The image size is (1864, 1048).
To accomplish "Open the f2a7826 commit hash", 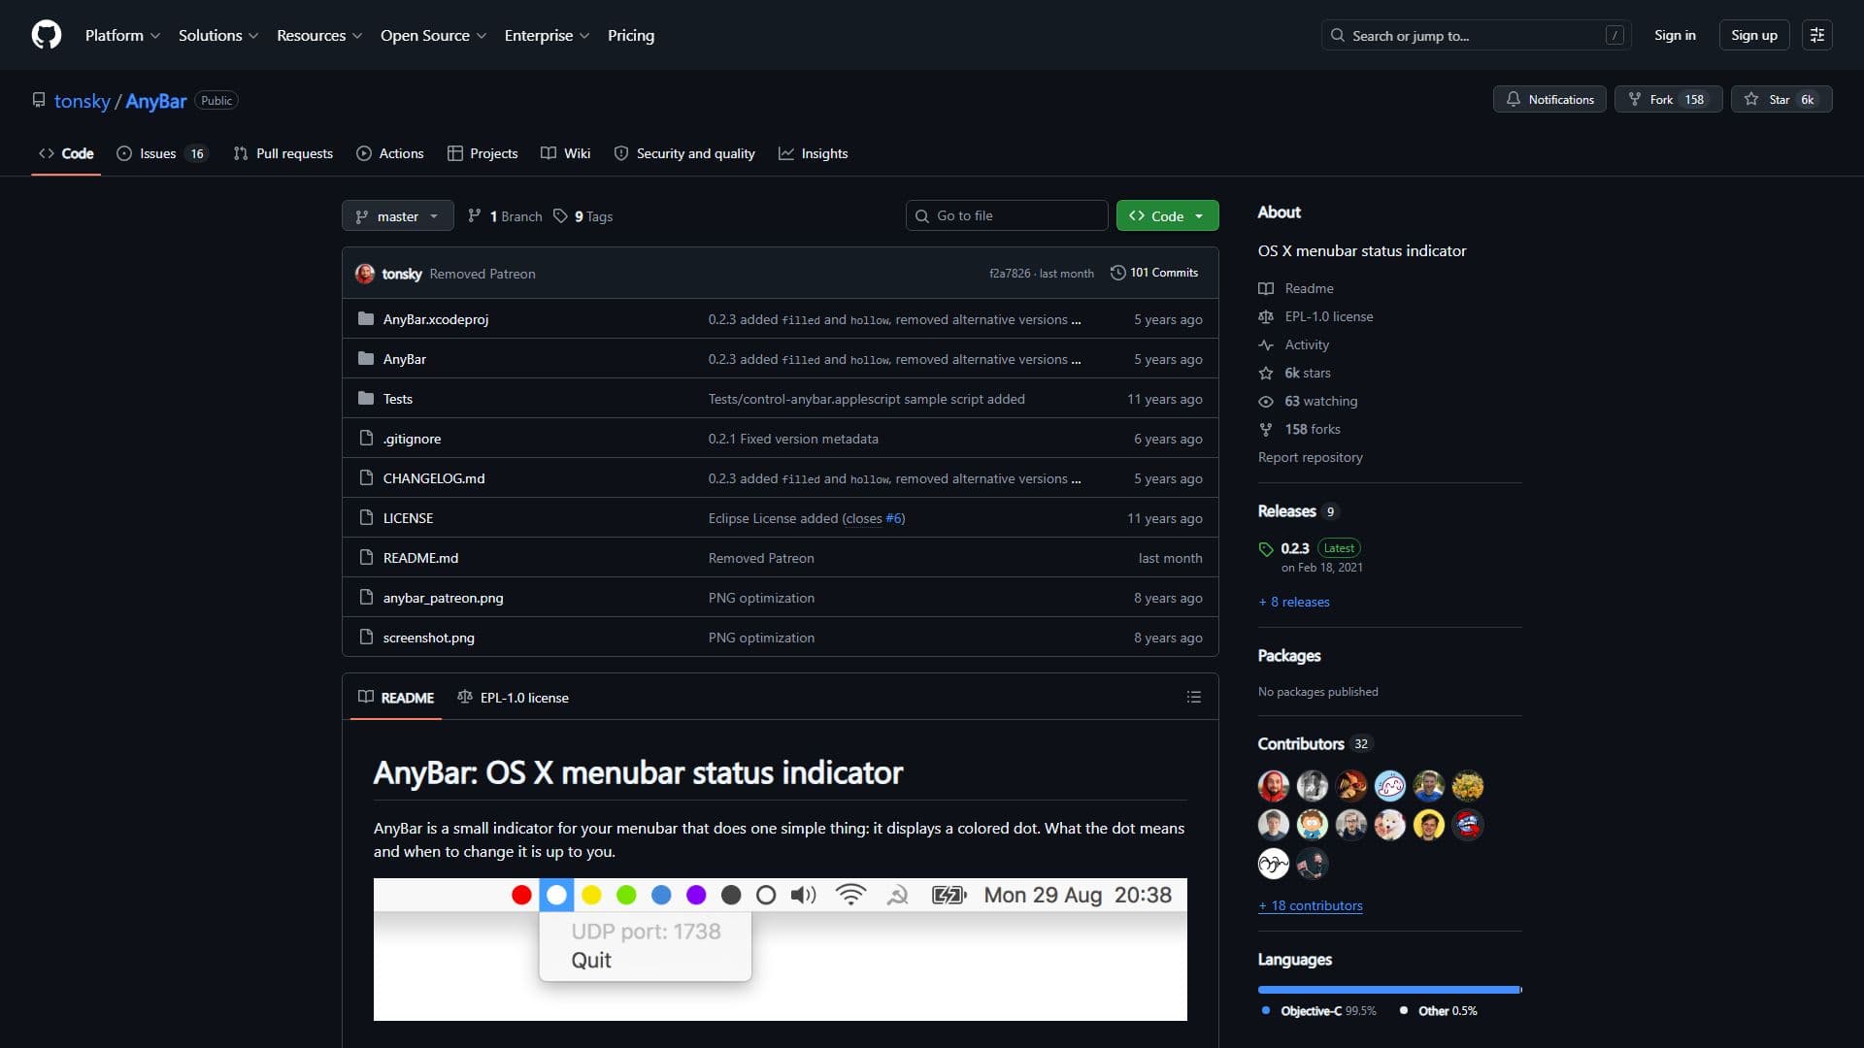I will click(1010, 274).
